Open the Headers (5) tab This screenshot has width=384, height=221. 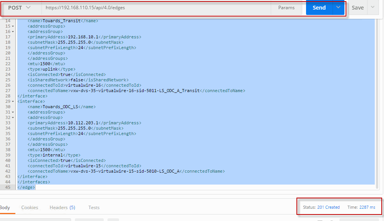tap(62, 208)
